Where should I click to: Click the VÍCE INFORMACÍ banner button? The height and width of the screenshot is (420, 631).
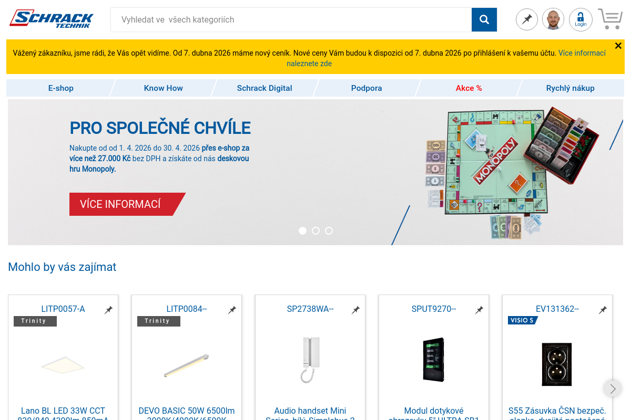127,204
